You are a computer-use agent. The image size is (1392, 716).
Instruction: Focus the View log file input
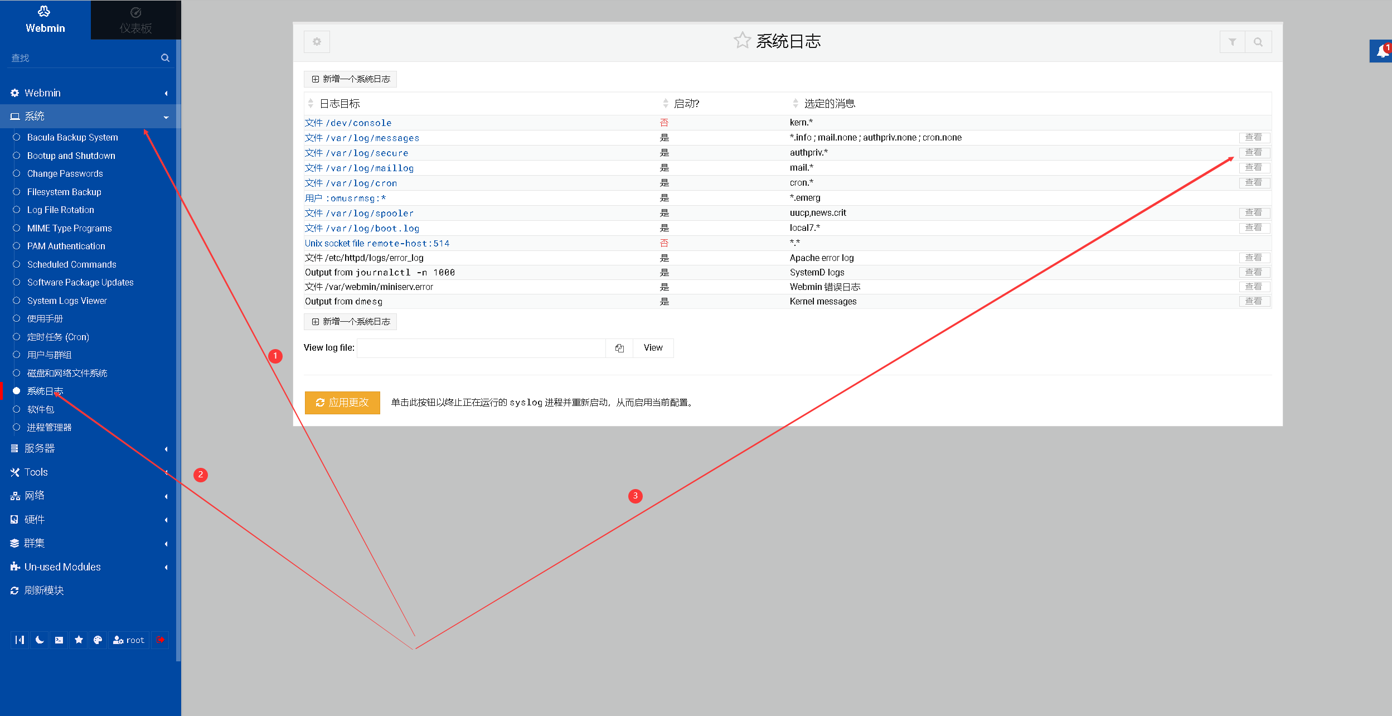481,348
